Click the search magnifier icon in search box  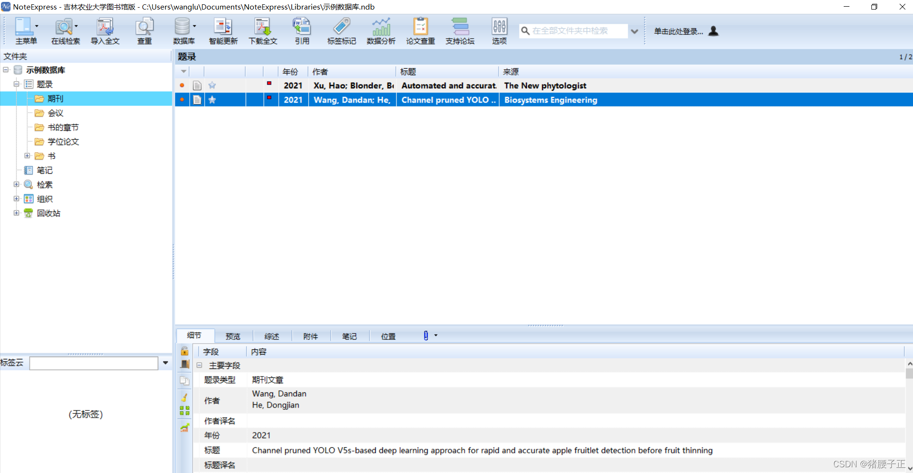pos(525,31)
